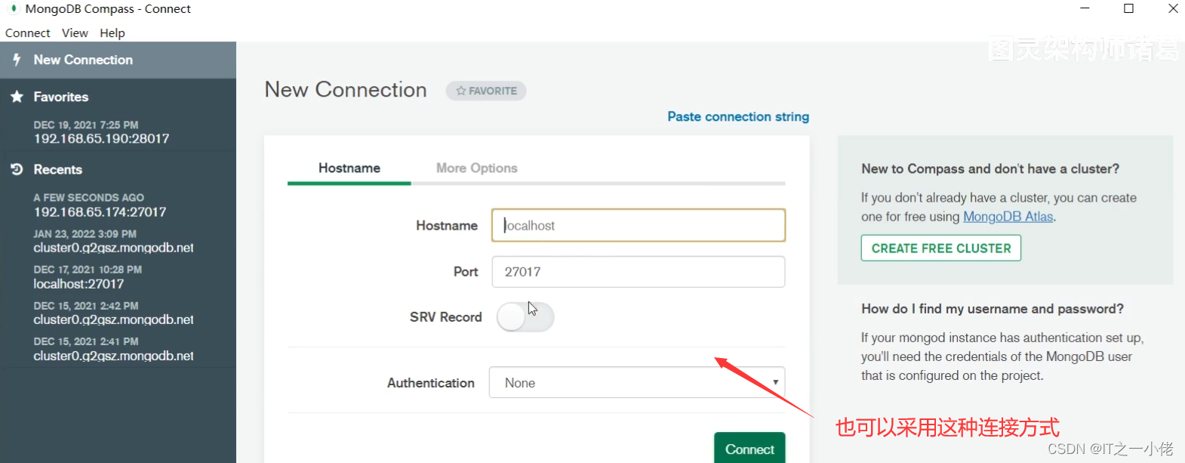Click the Recents section header
1185x463 pixels.
[57, 170]
